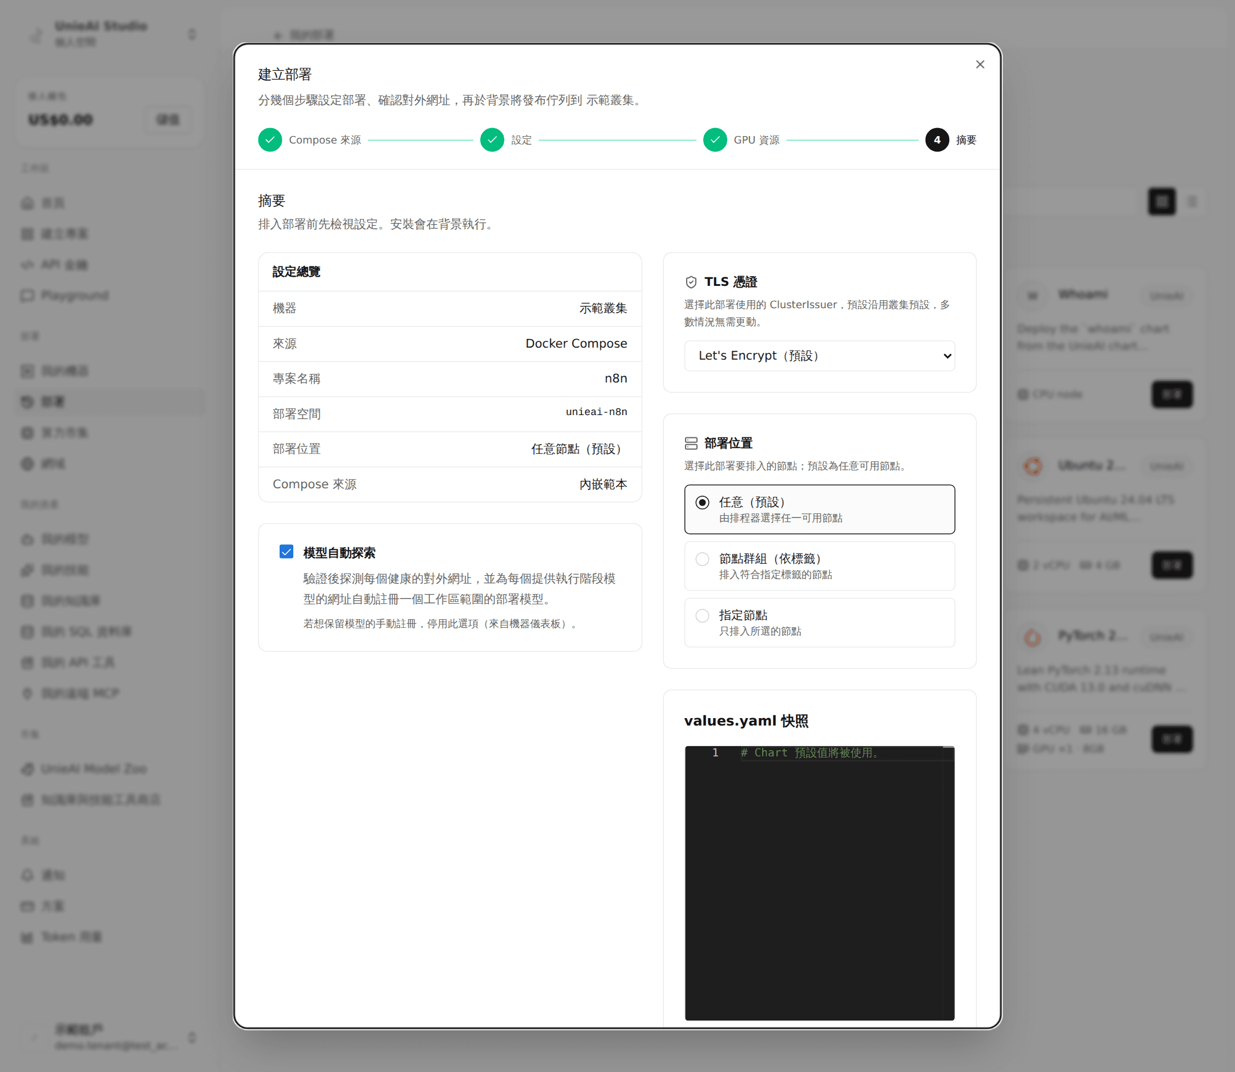This screenshot has height=1072, width=1235.
Task: Click the 排入符合指定標籤的節點 description
Action: [775, 575]
